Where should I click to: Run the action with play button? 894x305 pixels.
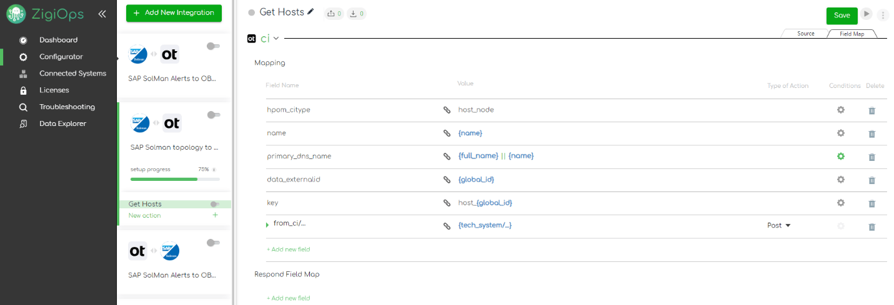pyautogui.click(x=867, y=14)
